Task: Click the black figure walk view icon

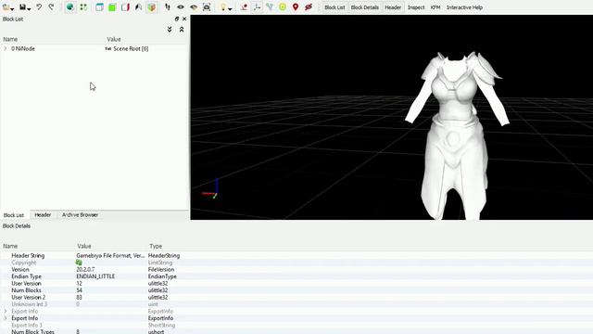Action: coord(138,7)
